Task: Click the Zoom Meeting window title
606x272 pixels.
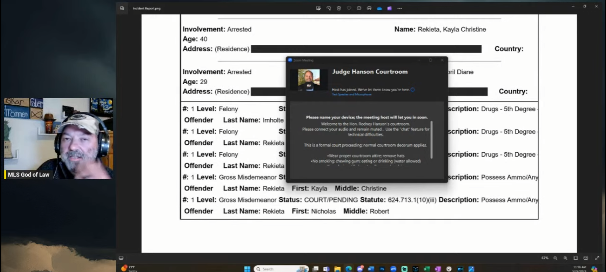Action: coord(303,60)
